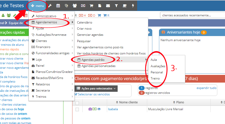This screenshot has width=225, height=124.
Task: Toggle the eye icon in Isabela's row
Action: 99,109
